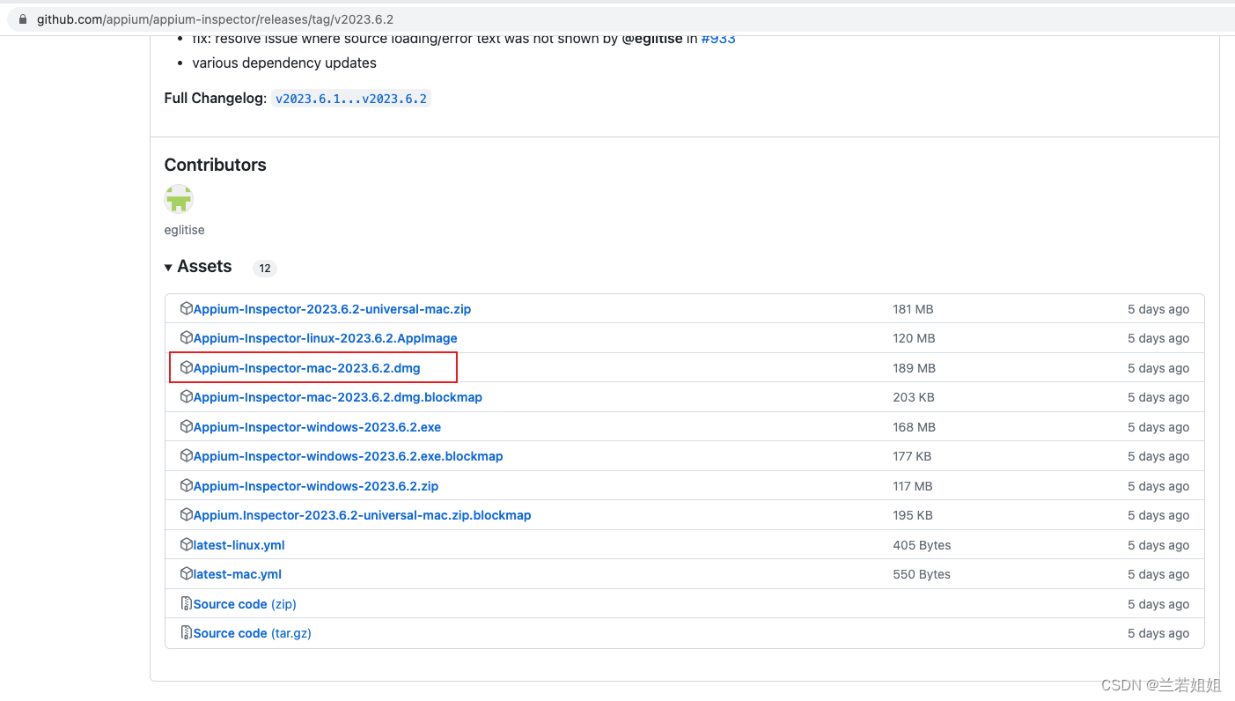Viewport: 1235px width, 701px height.
Task: Click the 550 Bytes size value
Action: coord(922,574)
